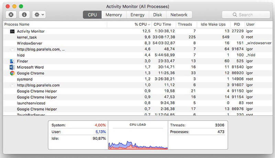Select the CPU tab
This screenshot has width=275, height=158.
92,15
